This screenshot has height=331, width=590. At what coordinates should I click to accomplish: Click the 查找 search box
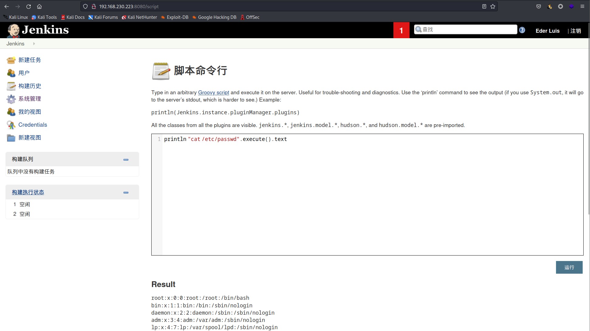(465, 29)
